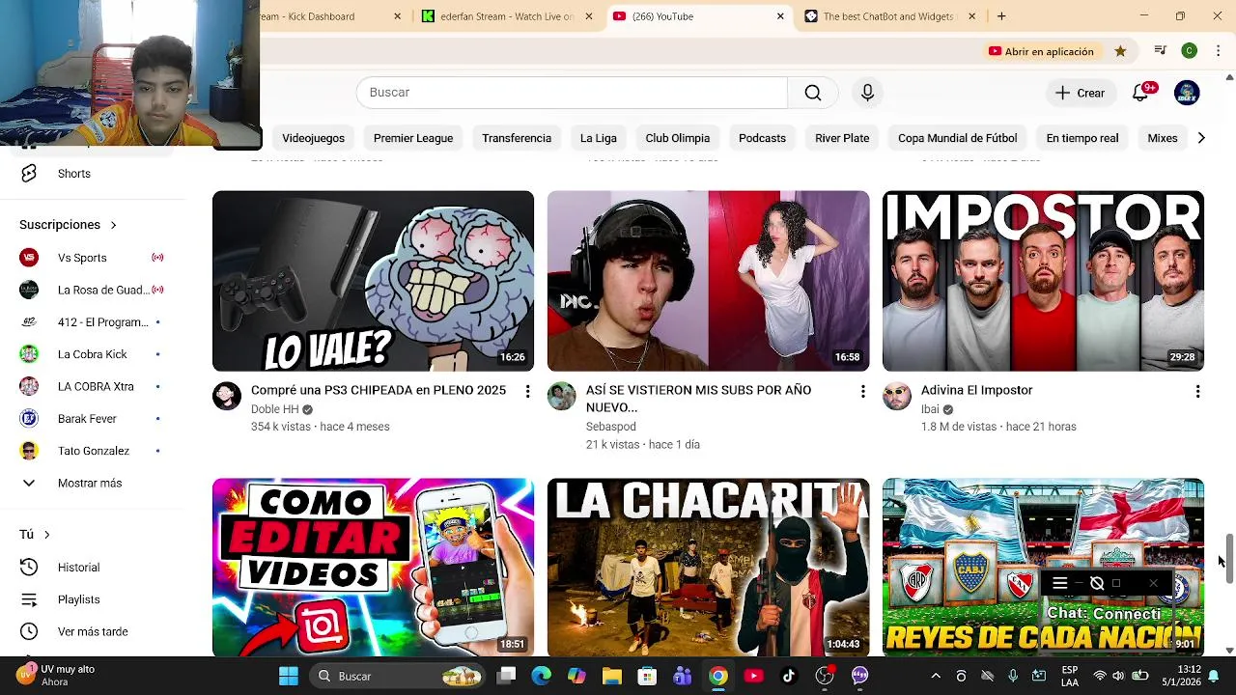Click the YouTube search magnifier button
Image resolution: width=1236 pixels, height=695 pixels.
tap(813, 93)
